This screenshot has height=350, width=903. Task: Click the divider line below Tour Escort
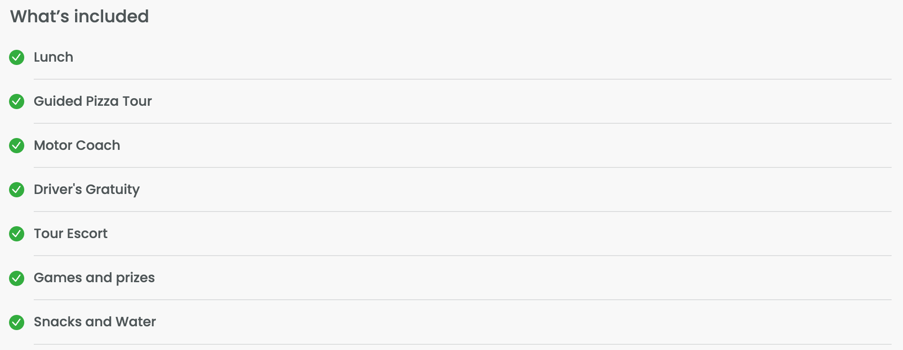(x=462, y=256)
